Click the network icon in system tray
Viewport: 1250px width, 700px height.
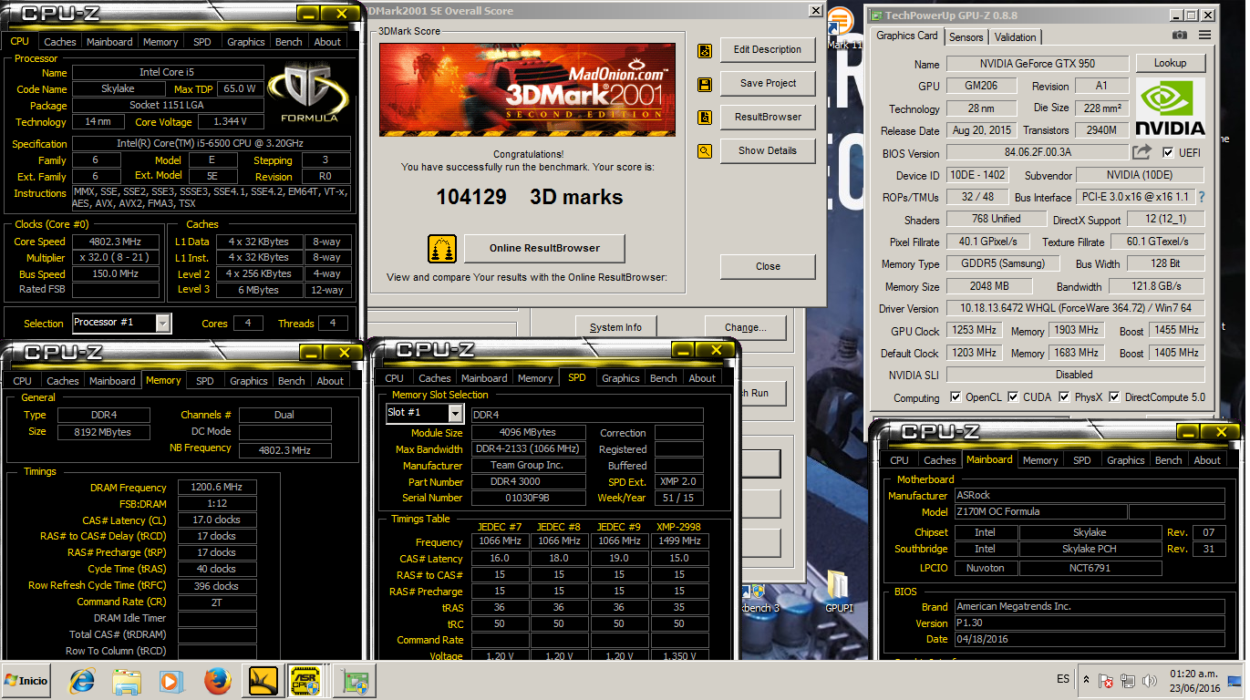pos(1129,680)
